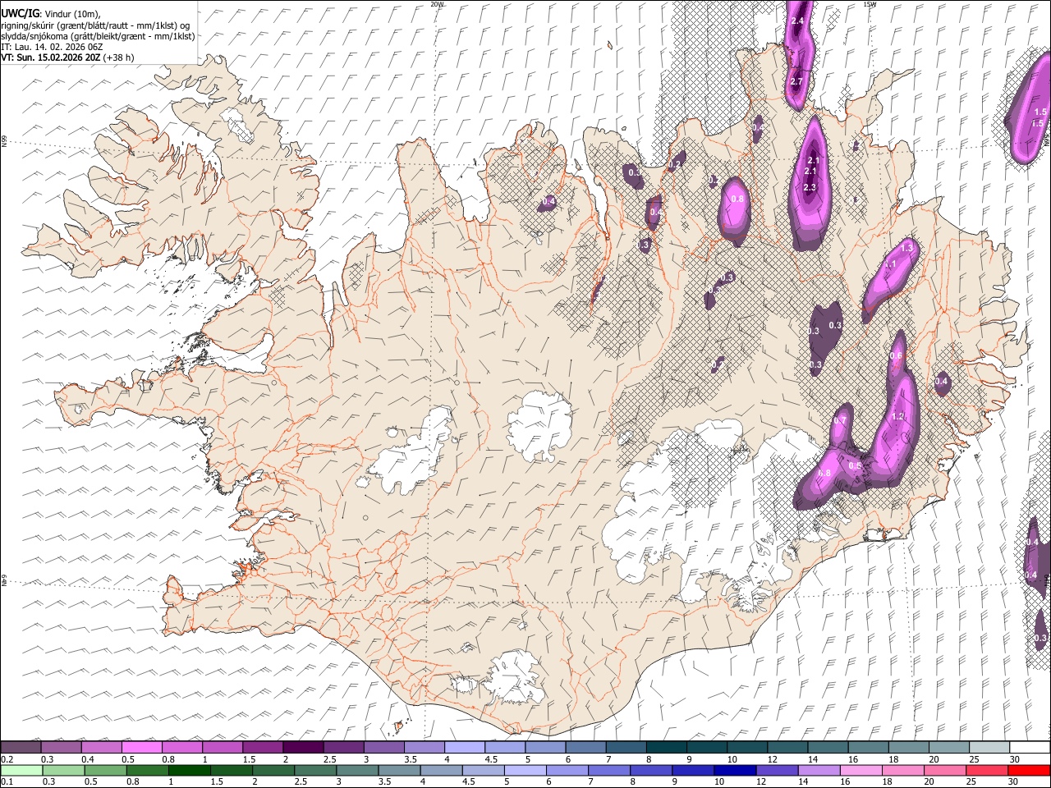Select the dark teal 8–9 snow legend swatch

coord(665,748)
